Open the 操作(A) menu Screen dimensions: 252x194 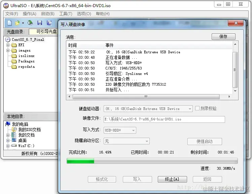click(29, 14)
